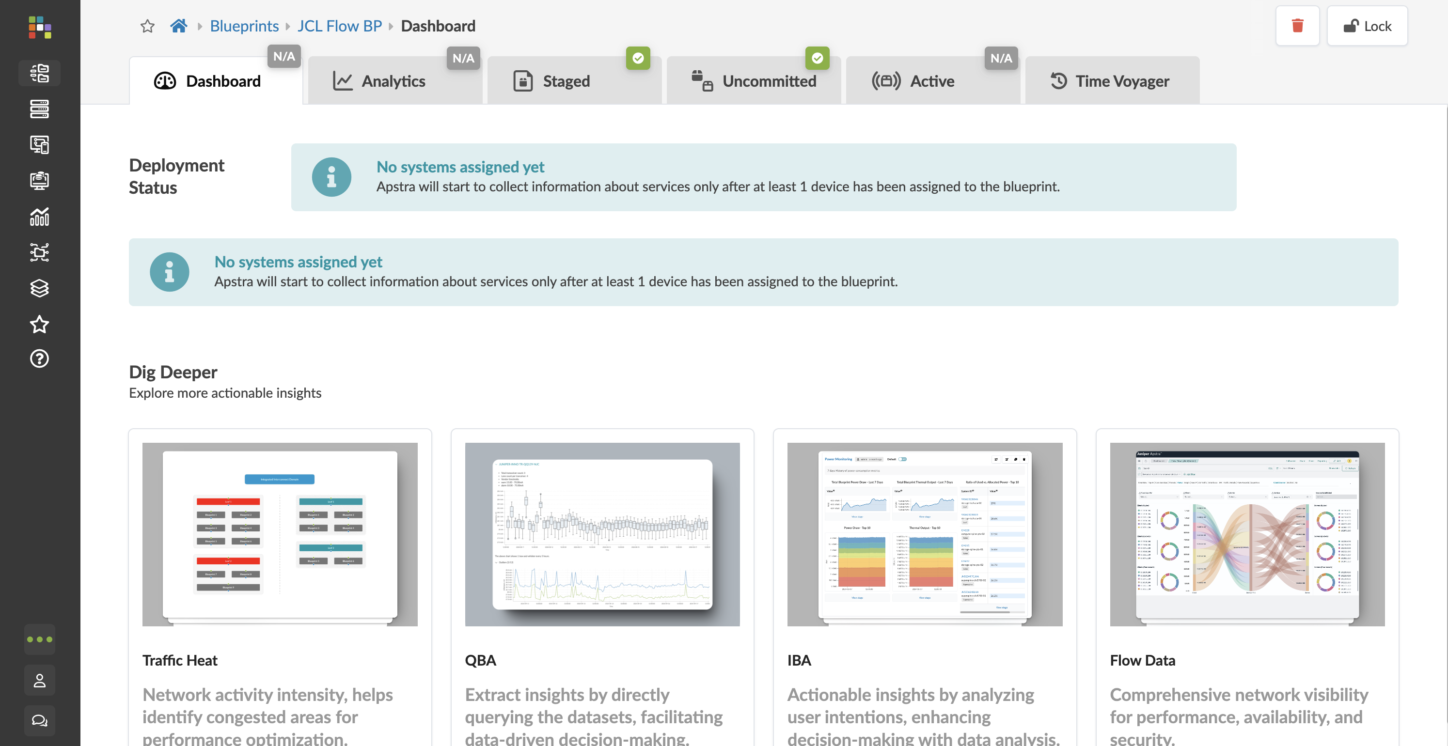Viewport: 1448px width, 746px height.
Task: Click the Blueprints breadcrumb link
Action: coord(244,26)
